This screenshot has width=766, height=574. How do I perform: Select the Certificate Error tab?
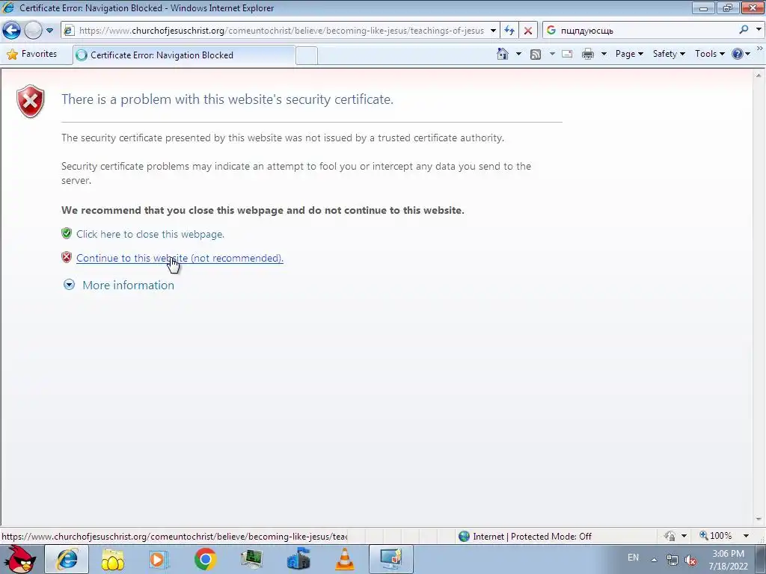coord(184,55)
